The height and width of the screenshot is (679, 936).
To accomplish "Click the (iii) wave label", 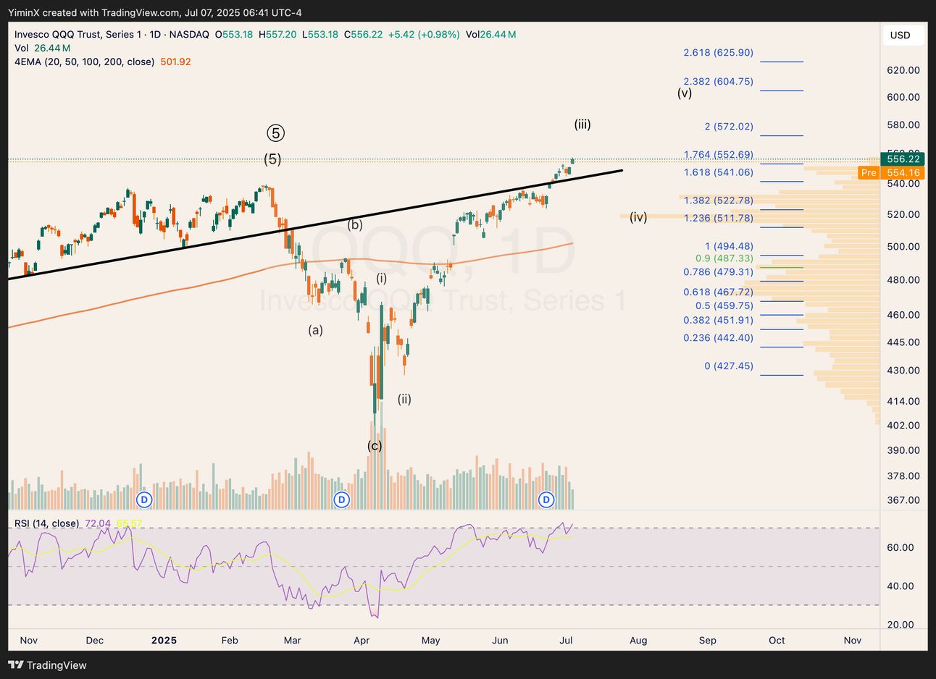I will (x=582, y=125).
